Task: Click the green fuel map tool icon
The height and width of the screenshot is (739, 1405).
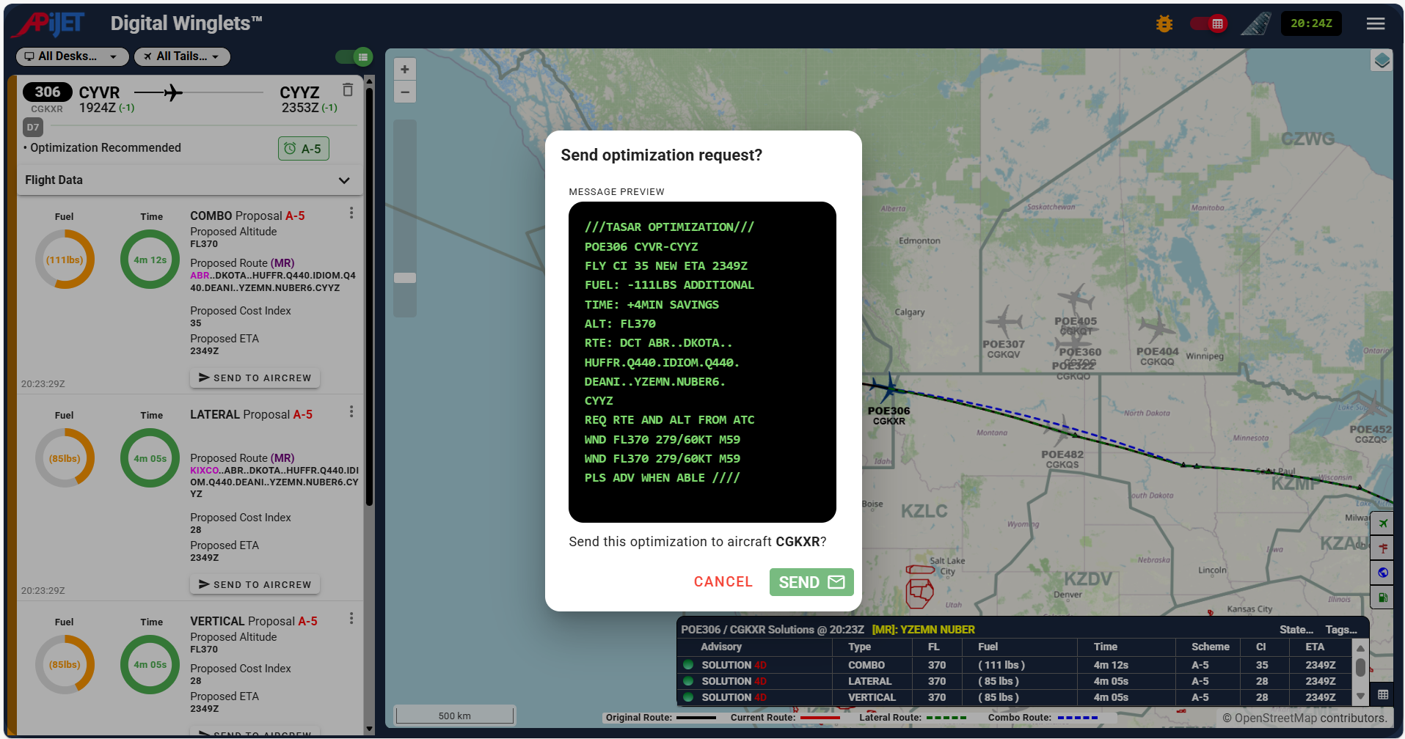Action: coord(1382,598)
